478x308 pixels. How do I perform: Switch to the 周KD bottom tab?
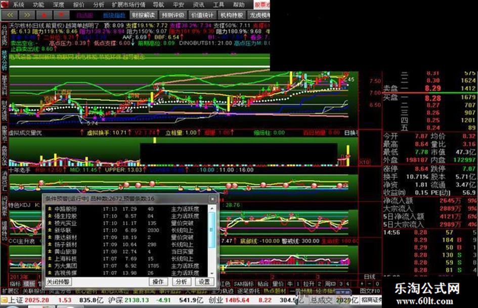coord(330,284)
